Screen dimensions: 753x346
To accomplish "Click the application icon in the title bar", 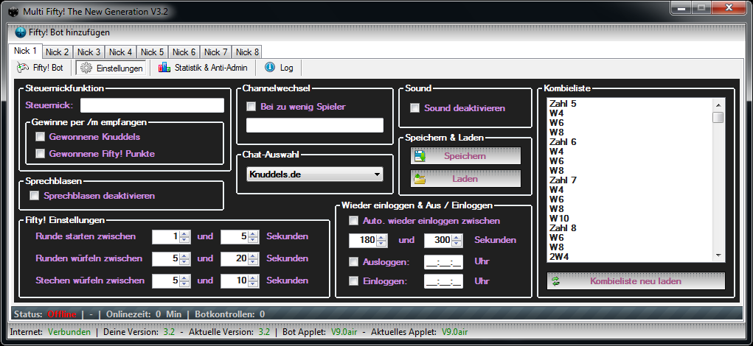I will 15,12.
